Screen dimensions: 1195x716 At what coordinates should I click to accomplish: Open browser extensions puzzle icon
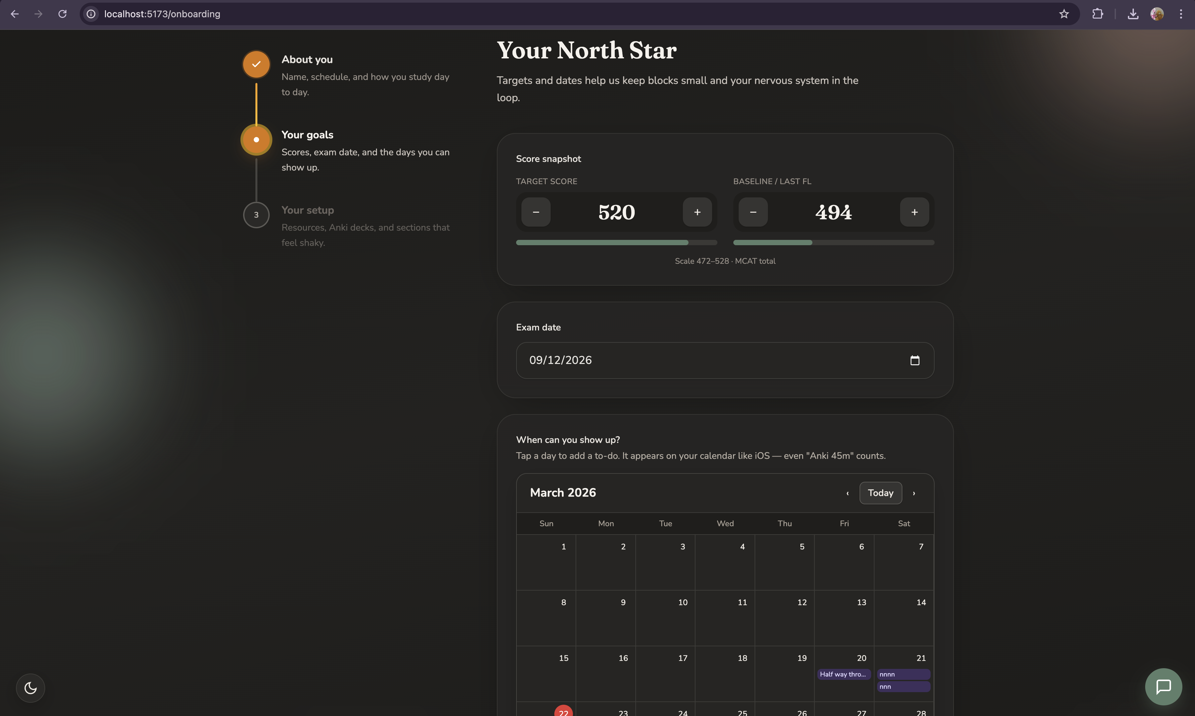[x=1097, y=14]
